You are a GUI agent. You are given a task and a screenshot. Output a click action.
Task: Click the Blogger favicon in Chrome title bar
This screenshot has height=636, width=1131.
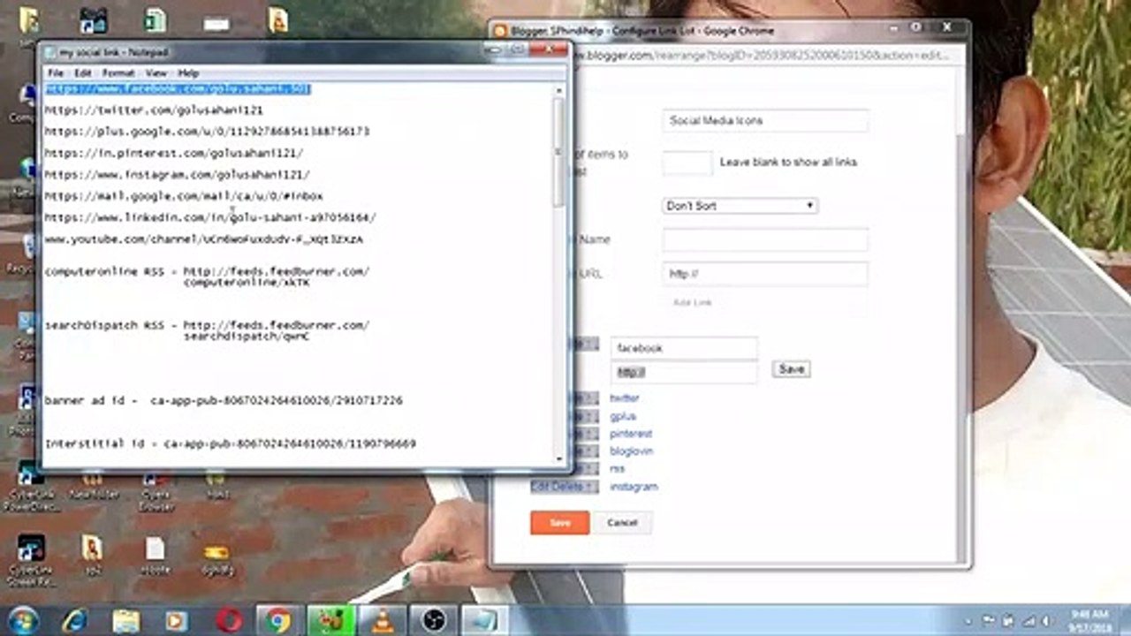click(x=500, y=31)
